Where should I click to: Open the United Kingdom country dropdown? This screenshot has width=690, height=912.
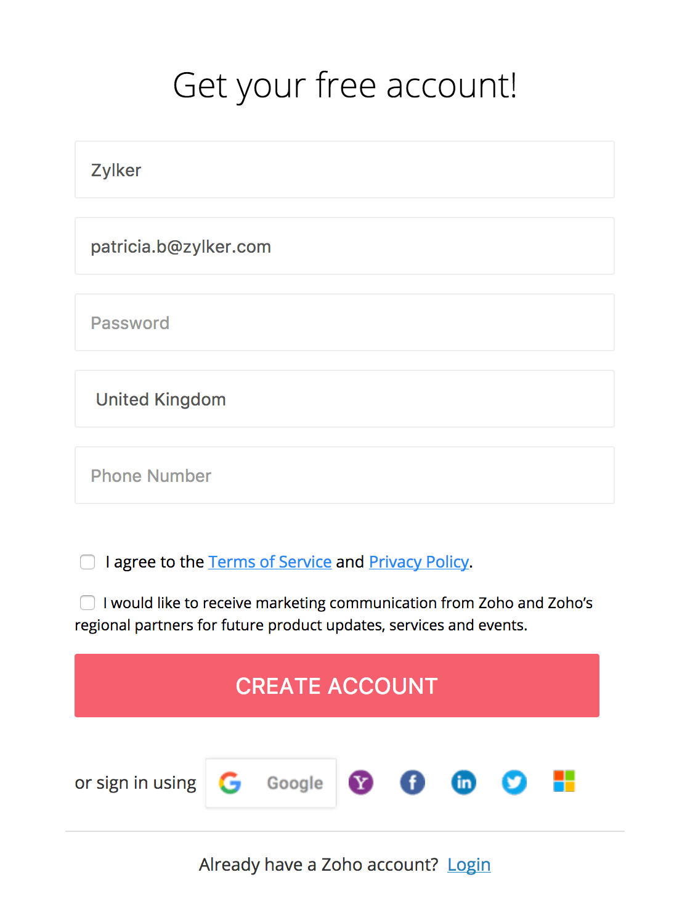point(344,399)
